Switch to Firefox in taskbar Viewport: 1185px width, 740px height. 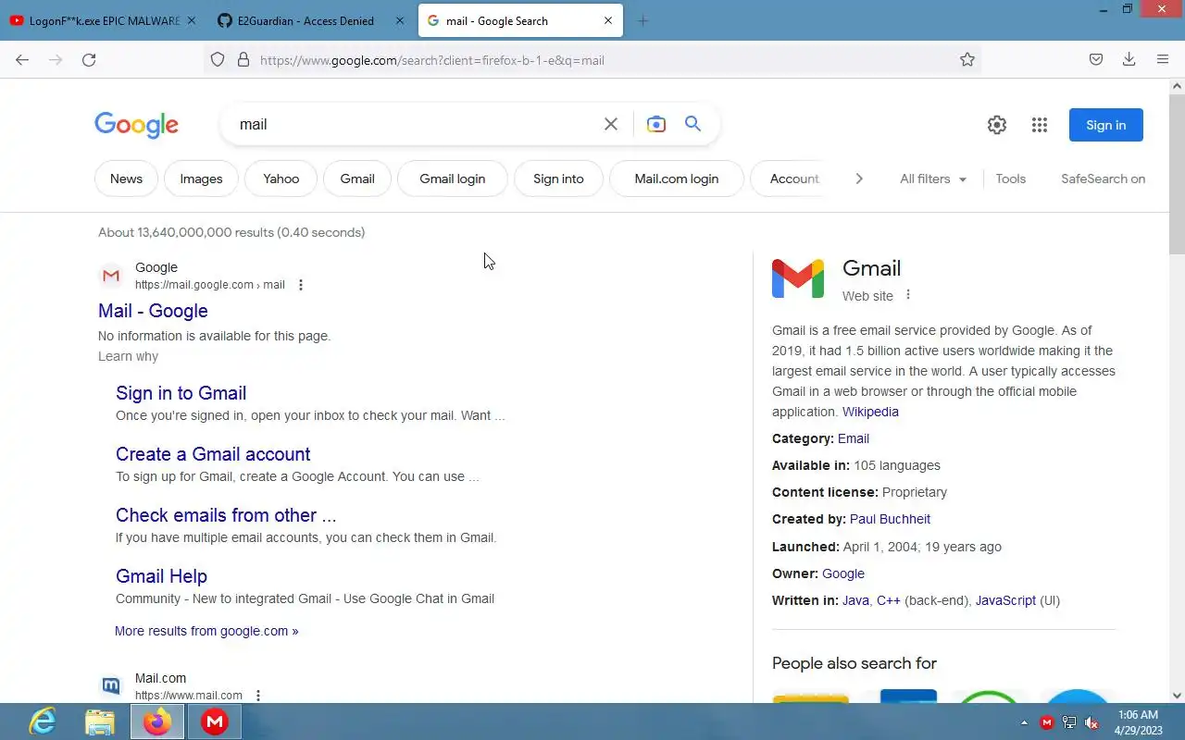pyautogui.click(x=157, y=721)
